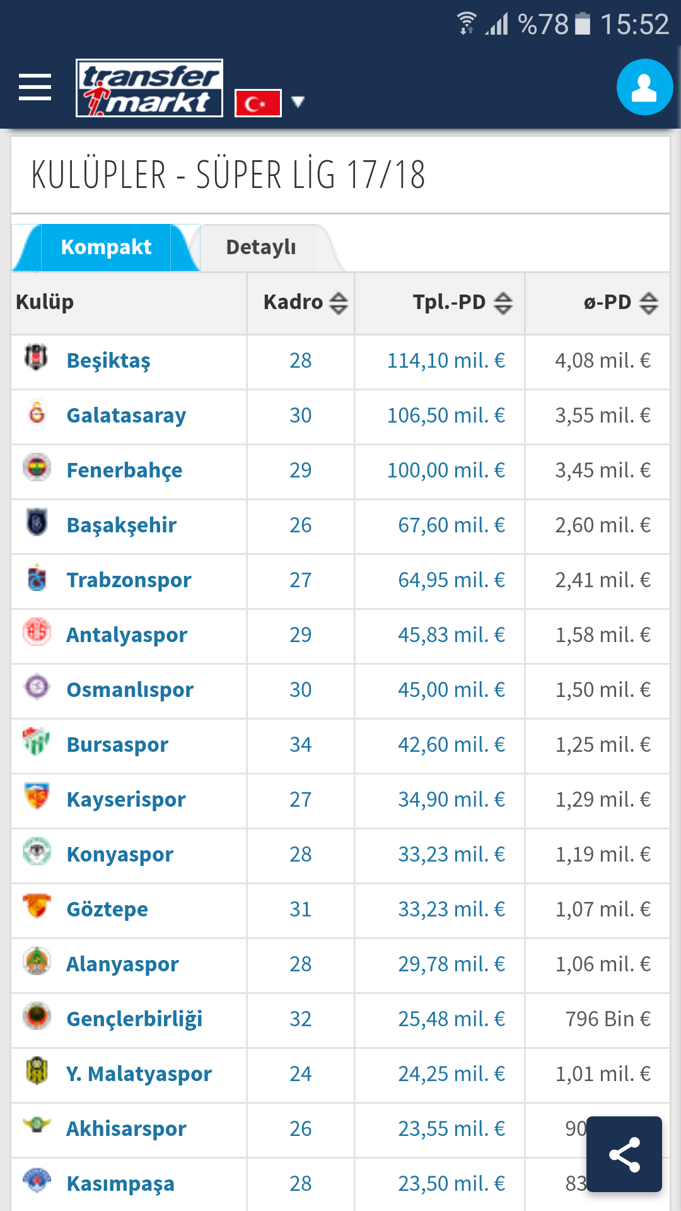Sort table by Kadro column
Image resolution: width=681 pixels, height=1211 pixels.
pos(339,303)
